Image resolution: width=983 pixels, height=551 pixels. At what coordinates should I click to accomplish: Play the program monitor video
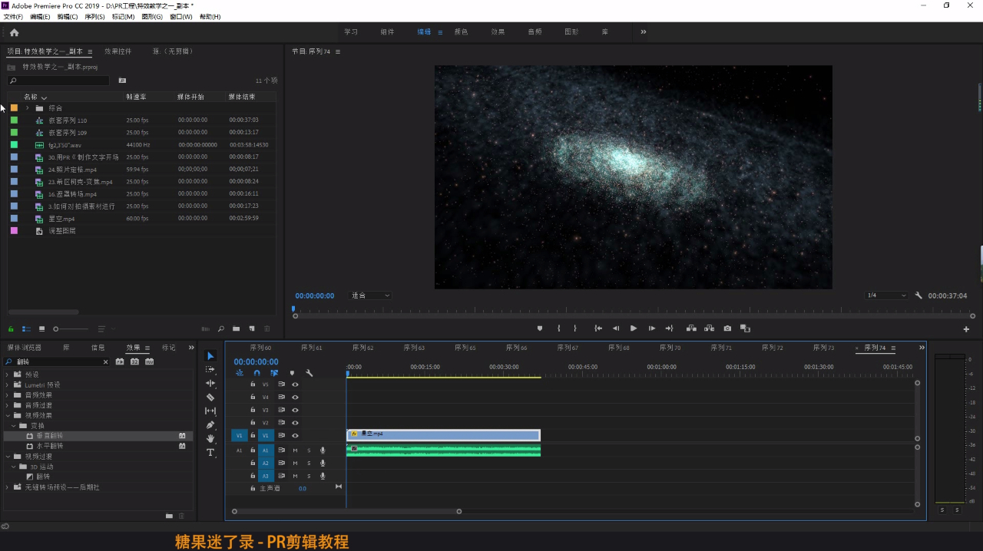click(x=634, y=328)
